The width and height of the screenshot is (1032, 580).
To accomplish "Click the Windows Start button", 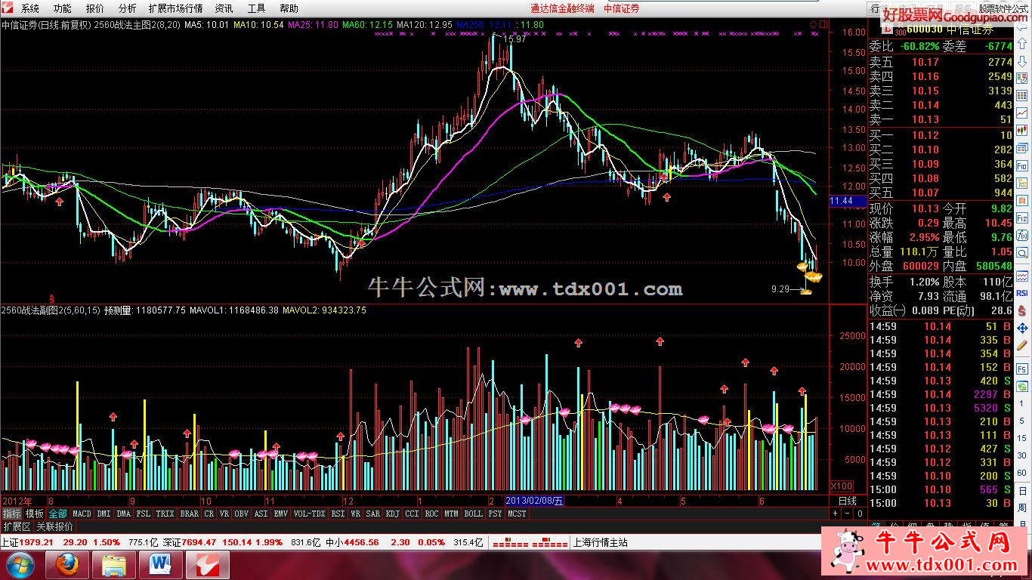I will (20, 565).
